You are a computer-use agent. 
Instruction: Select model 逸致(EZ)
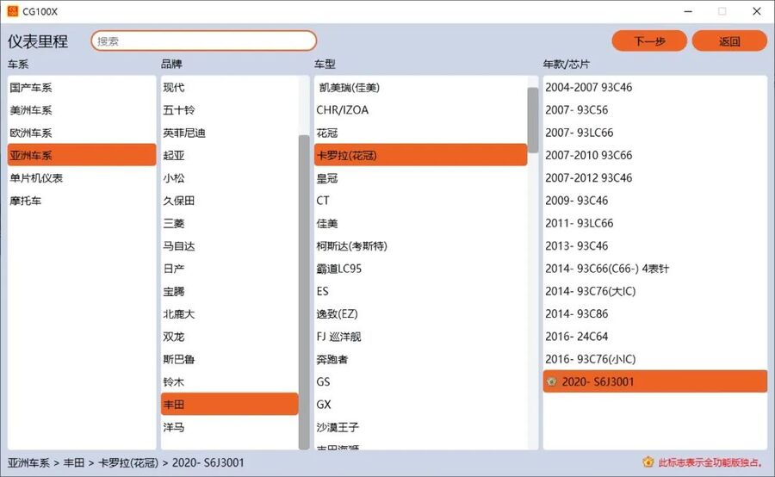(420, 314)
